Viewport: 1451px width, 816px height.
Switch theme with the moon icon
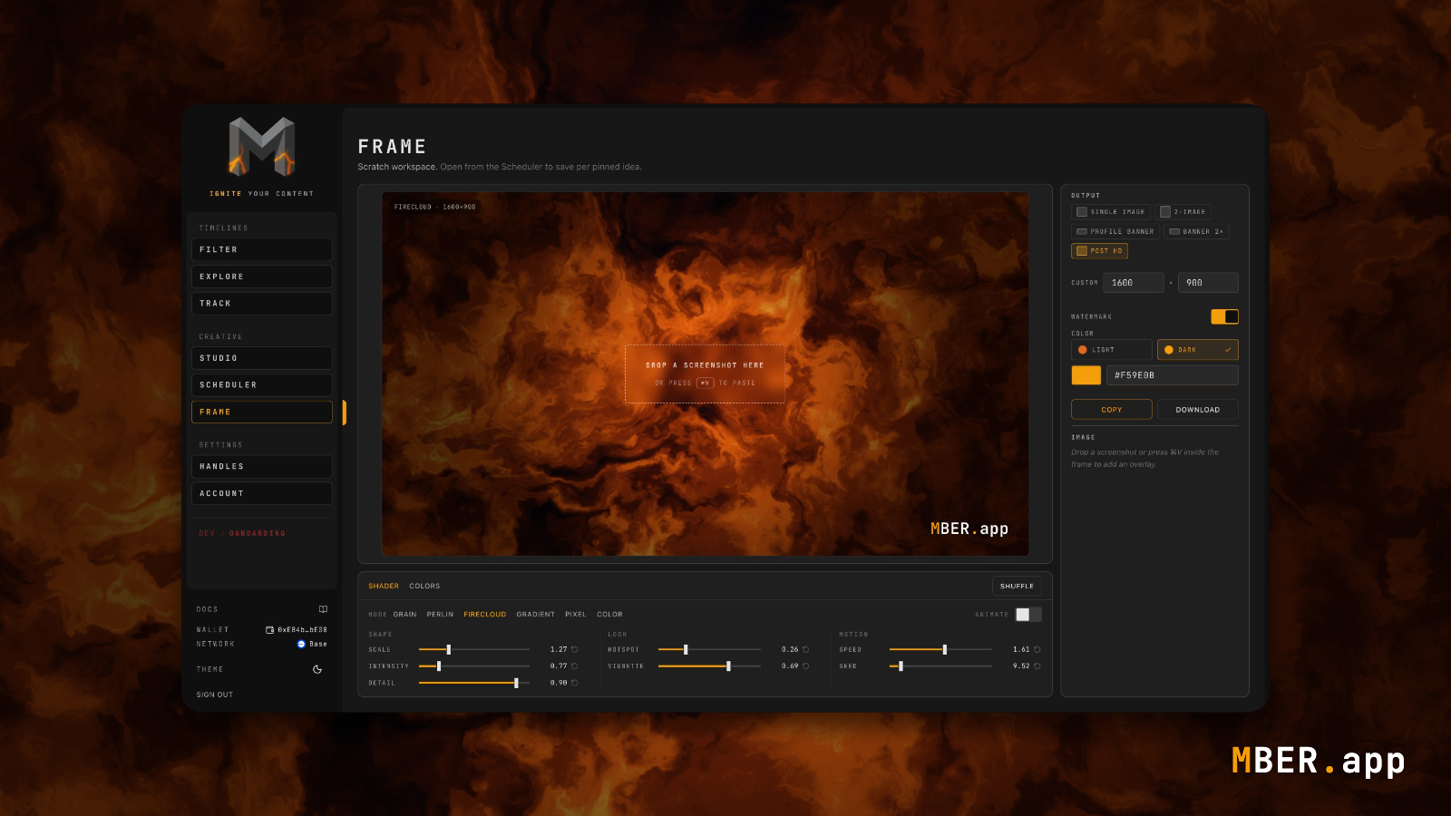coord(317,669)
